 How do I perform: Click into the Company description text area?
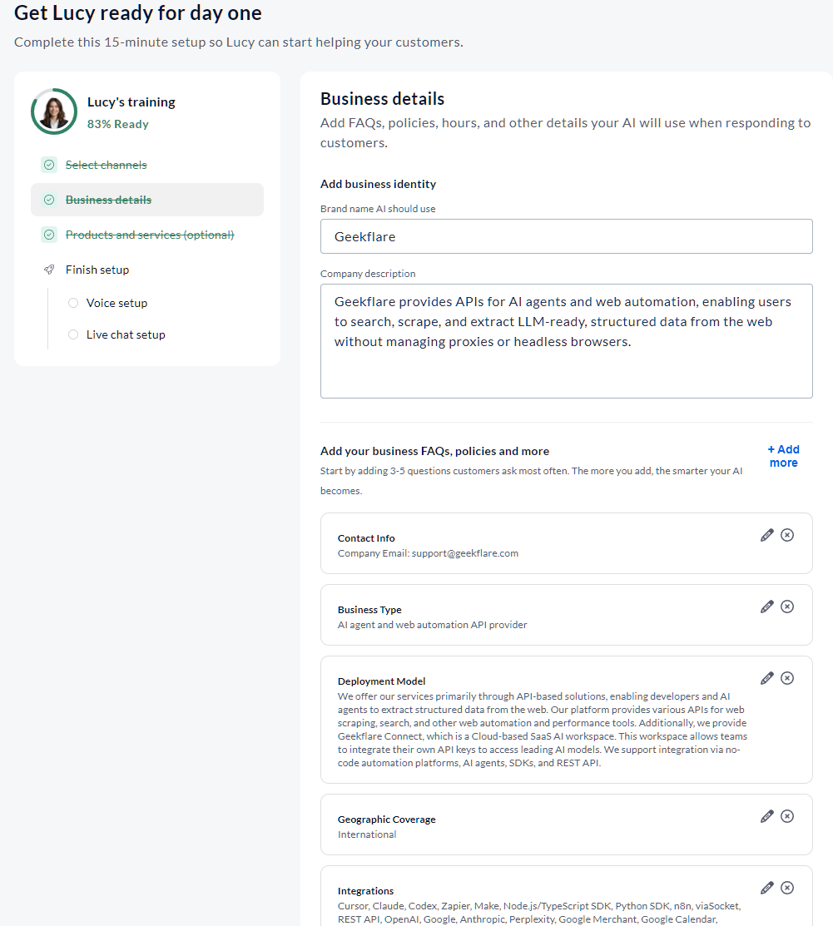(x=566, y=341)
